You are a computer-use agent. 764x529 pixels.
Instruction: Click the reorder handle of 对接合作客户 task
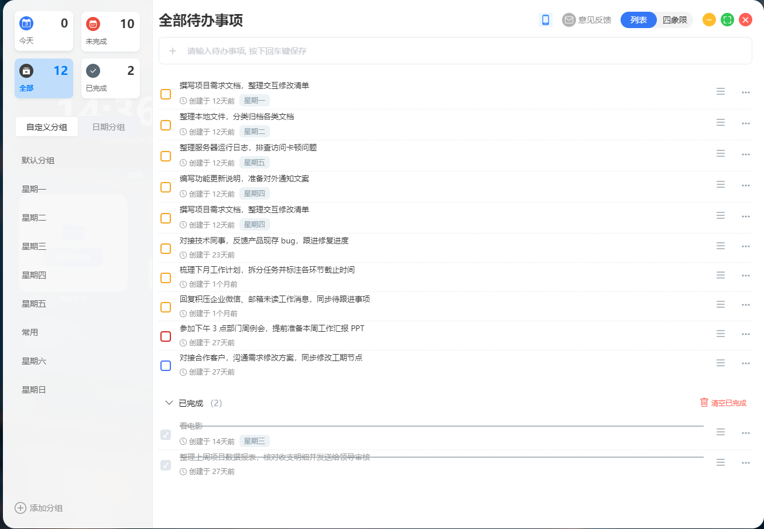(x=721, y=363)
